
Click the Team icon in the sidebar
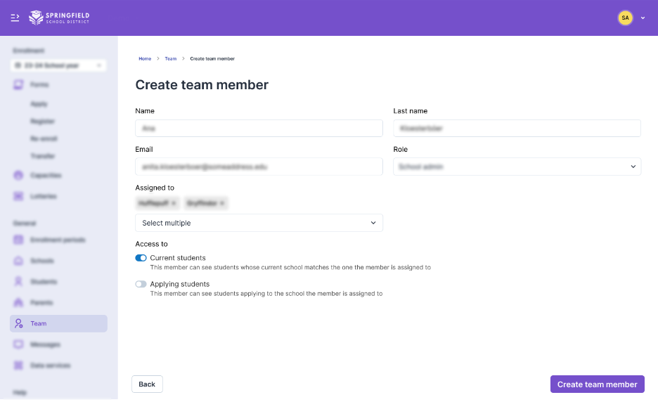19,323
